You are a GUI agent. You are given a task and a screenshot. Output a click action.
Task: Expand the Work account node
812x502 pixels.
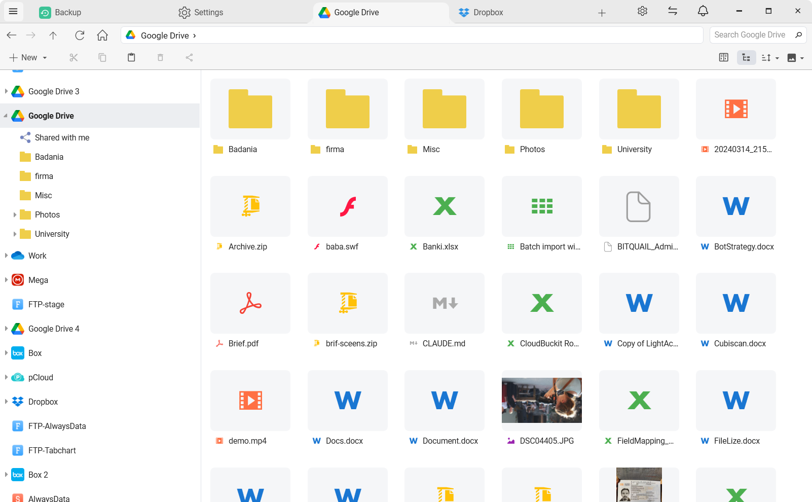pos(6,256)
